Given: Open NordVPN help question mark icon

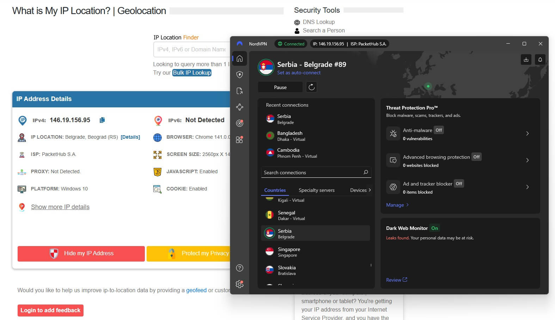Looking at the screenshot, I should pos(240,268).
